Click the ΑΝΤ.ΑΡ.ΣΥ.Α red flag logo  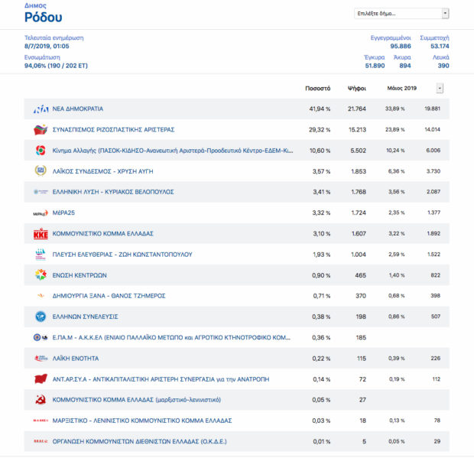pos(41,378)
